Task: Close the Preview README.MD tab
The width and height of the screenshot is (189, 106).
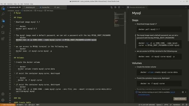Action: coord(146,7)
